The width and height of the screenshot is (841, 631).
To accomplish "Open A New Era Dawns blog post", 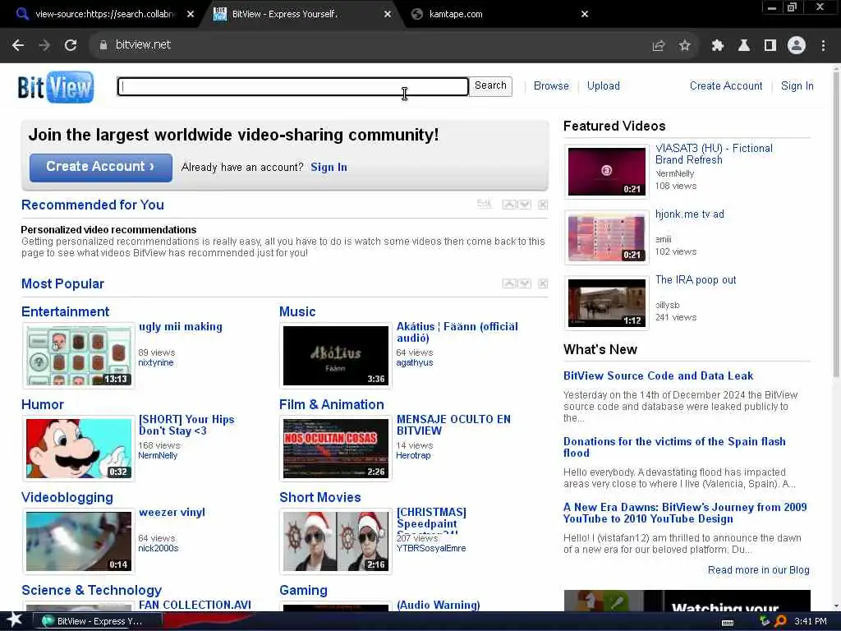I will (685, 513).
